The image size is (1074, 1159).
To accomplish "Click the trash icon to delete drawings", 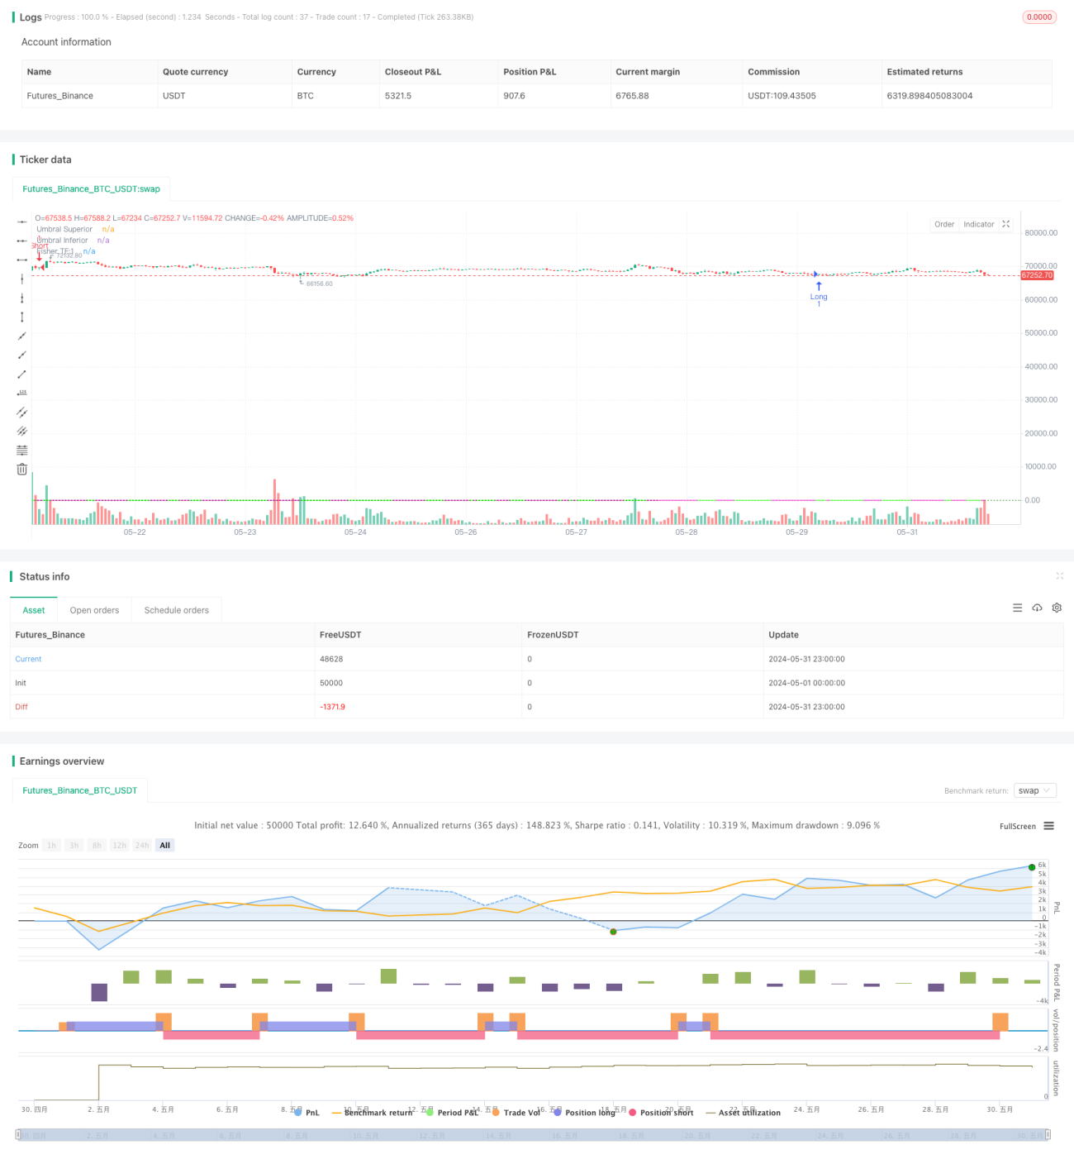I will (x=21, y=469).
